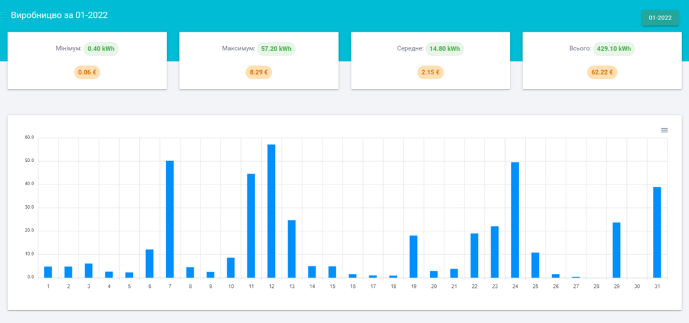Viewport: 689px width, 323px height.
Task: Click x-axis label 28
Action: tap(596, 286)
